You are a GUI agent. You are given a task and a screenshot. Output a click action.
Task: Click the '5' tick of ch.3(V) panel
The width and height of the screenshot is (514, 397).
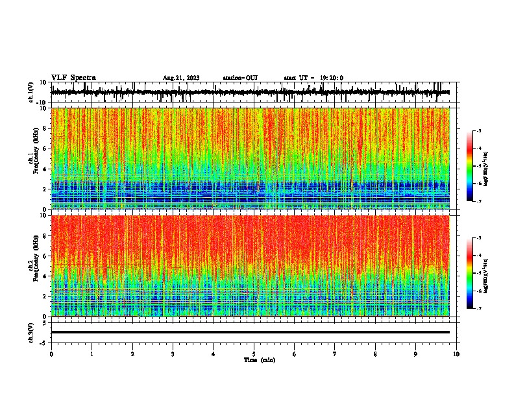coord(45,323)
